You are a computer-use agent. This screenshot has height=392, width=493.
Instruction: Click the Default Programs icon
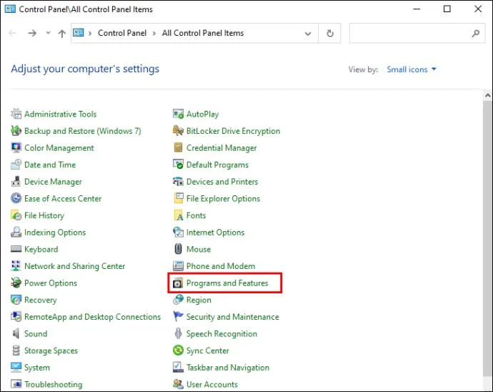[x=179, y=165]
